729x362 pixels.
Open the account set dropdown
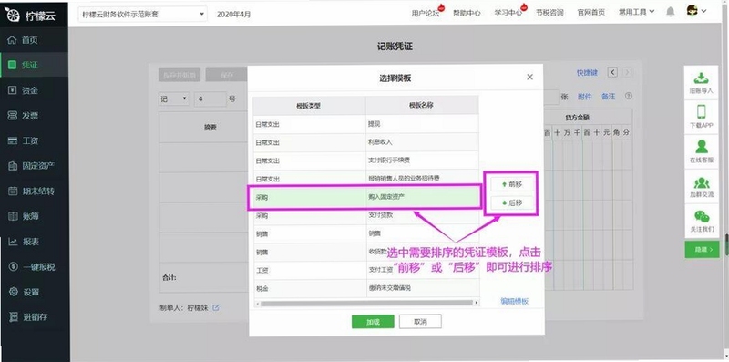tap(143, 14)
